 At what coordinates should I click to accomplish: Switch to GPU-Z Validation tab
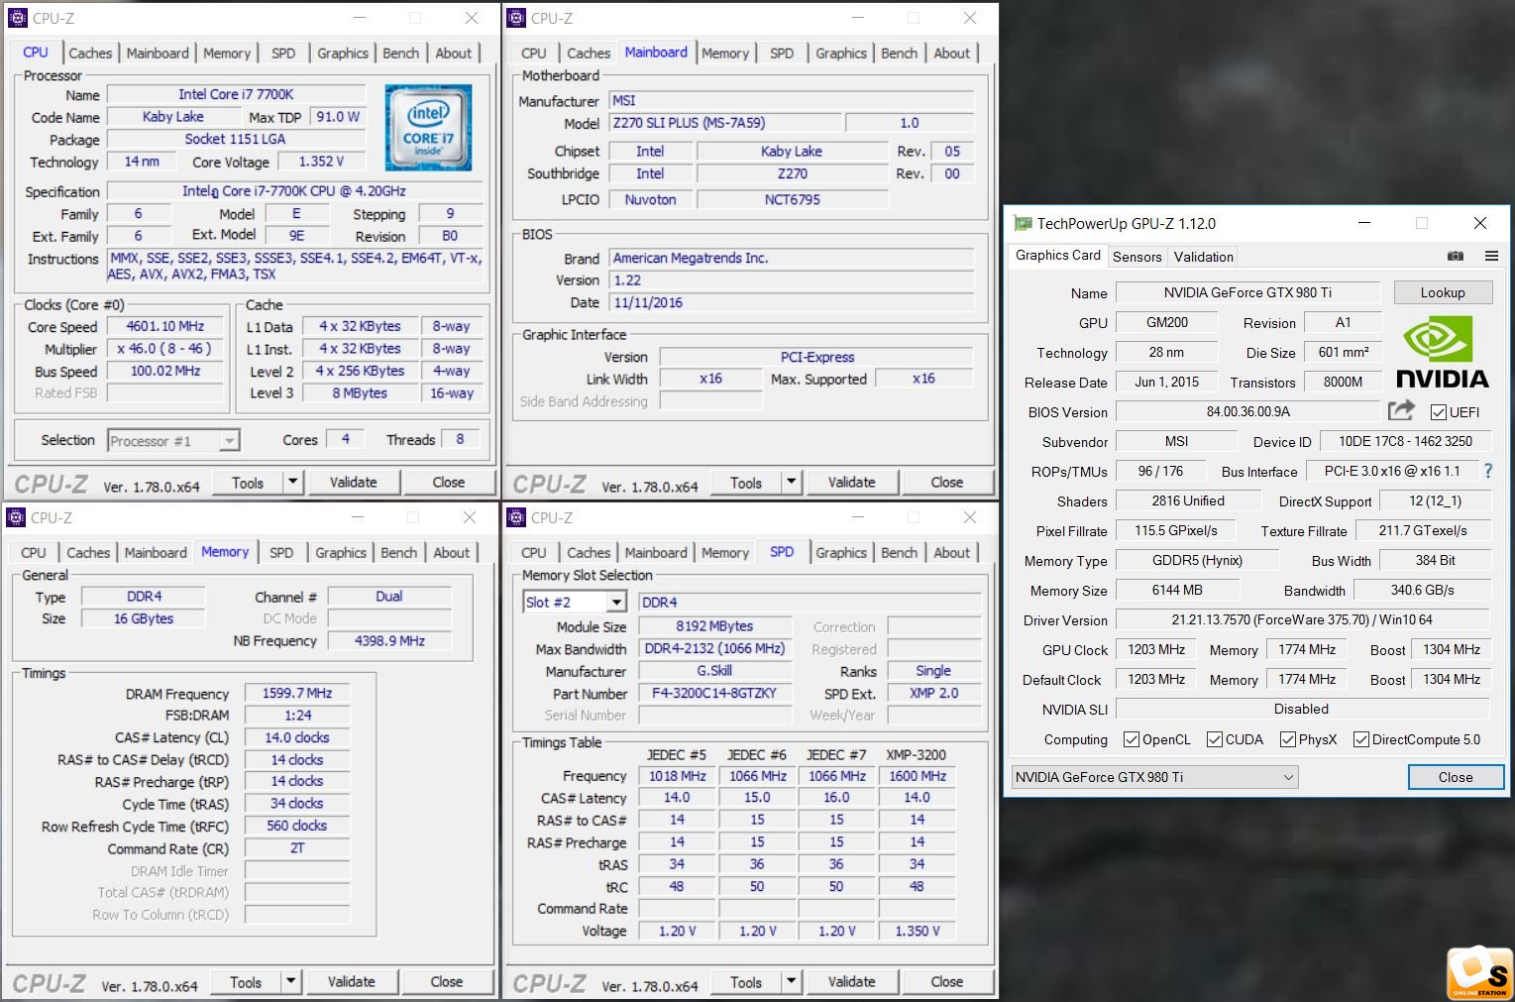(1204, 257)
